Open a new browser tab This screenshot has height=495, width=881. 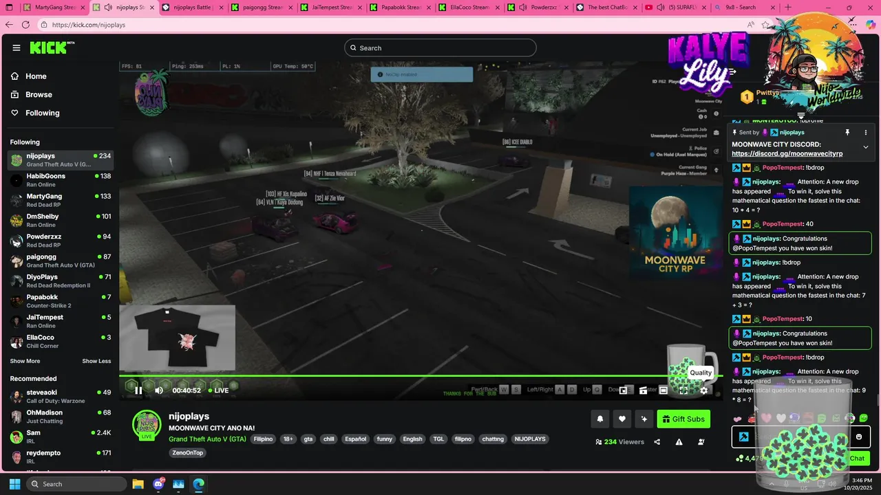788,8
